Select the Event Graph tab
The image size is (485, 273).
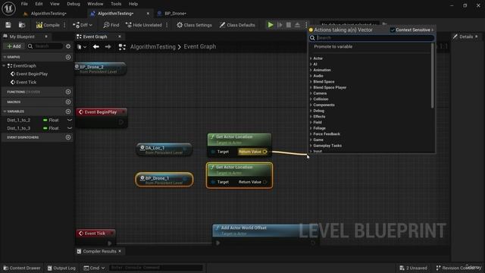point(95,36)
